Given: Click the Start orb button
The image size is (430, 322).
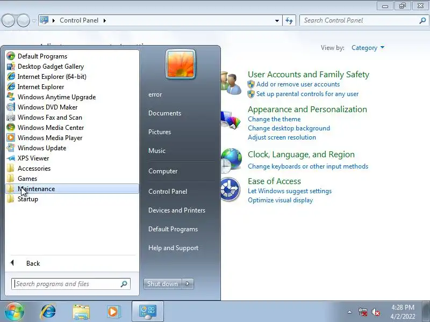Looking at the screenshot, I should click(14, 312).
